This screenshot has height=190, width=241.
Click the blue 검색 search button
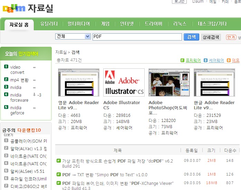point(191,37)
